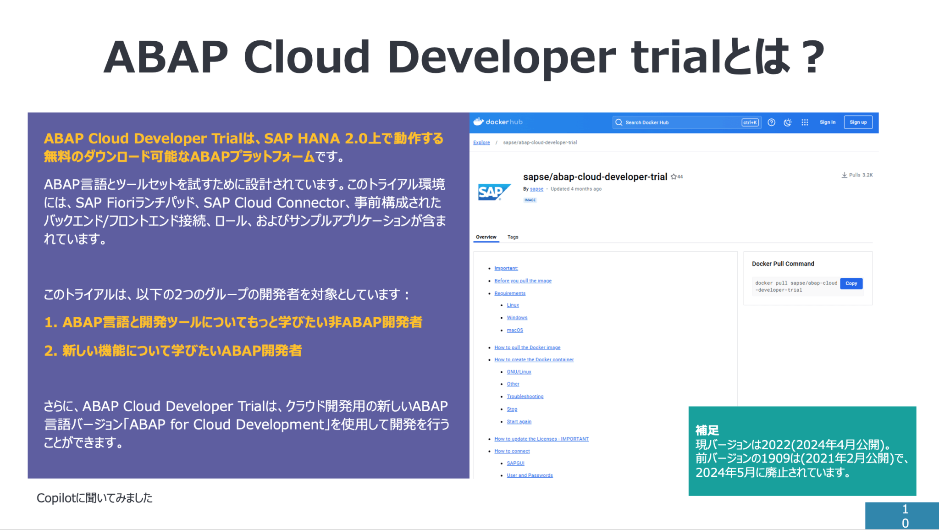Click the IMAGE type badge
The height and width of the screenshot is (530, 939).
pos(530,200)
